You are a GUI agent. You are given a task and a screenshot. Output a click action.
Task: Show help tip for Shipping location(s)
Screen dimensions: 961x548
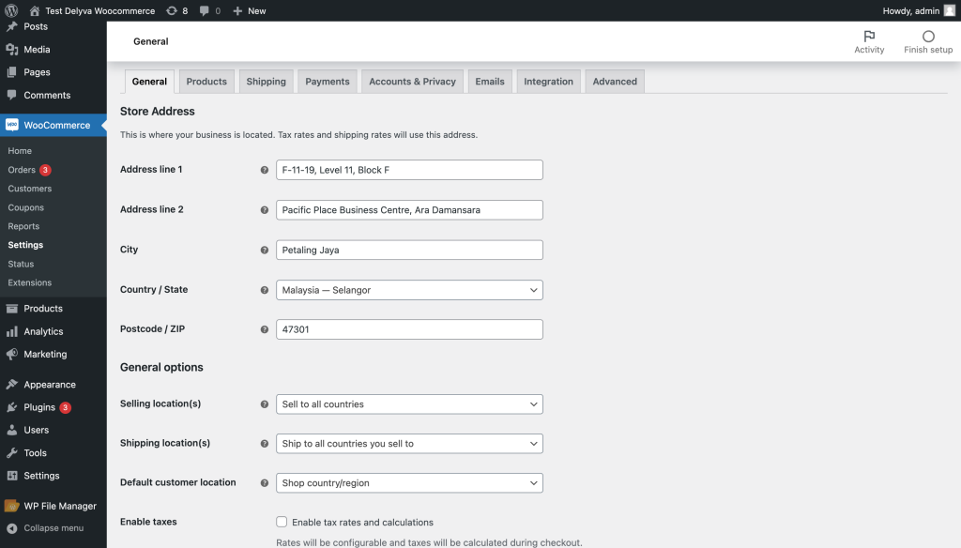click(264, 443)
